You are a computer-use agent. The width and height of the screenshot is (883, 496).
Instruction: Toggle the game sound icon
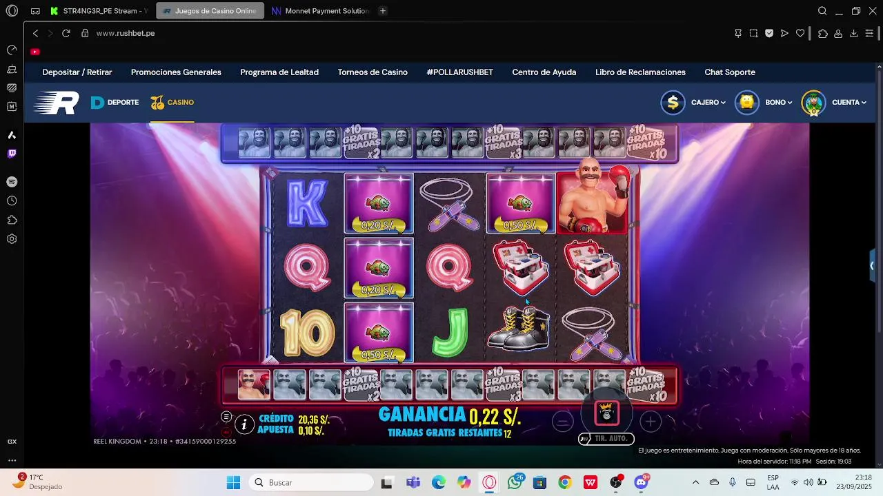[226, 432]
